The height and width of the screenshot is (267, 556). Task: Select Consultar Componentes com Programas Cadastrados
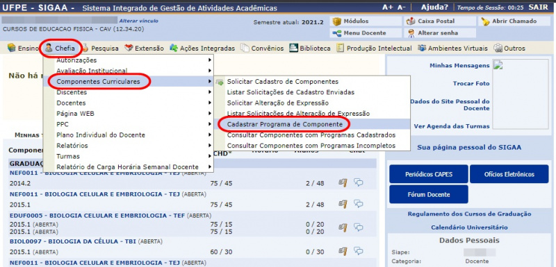[312, 135]
